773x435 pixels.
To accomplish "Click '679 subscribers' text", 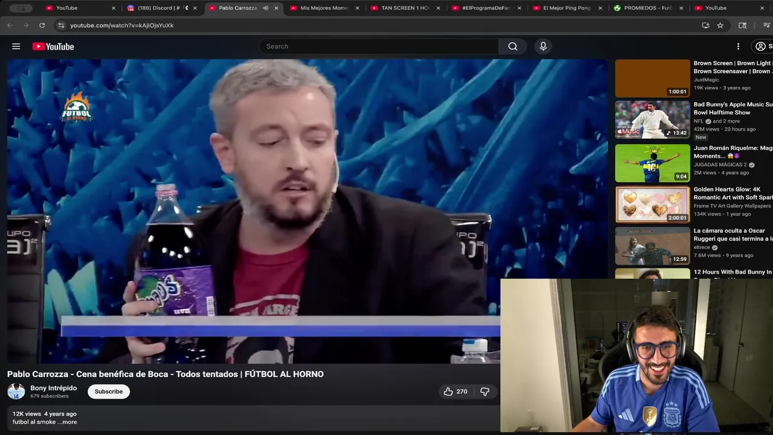I will (50, 396).
